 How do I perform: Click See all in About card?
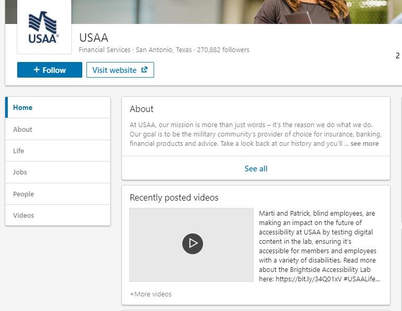click(x=256, y=168)
